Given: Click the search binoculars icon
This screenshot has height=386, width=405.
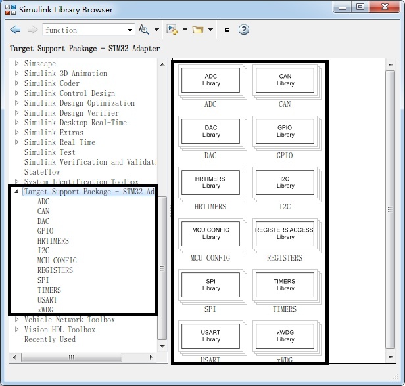Looking at the screenshot, I should (x=145, y=30).
